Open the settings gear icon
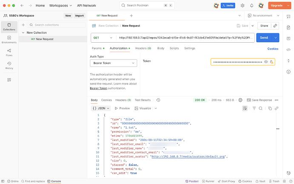Image resolution: width=294 pixels, height=184 pixels. pos(242,6)
